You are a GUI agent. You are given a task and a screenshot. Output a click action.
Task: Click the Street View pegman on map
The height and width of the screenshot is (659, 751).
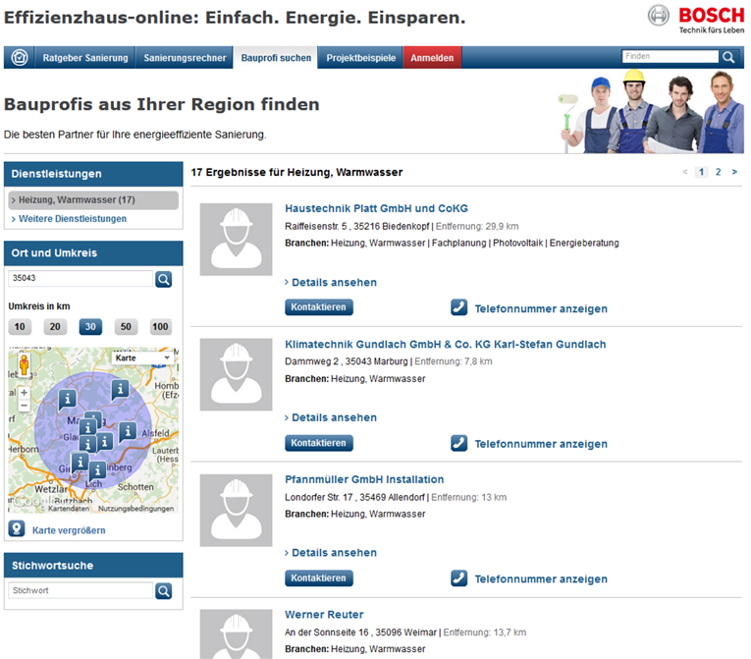(24, 365)
